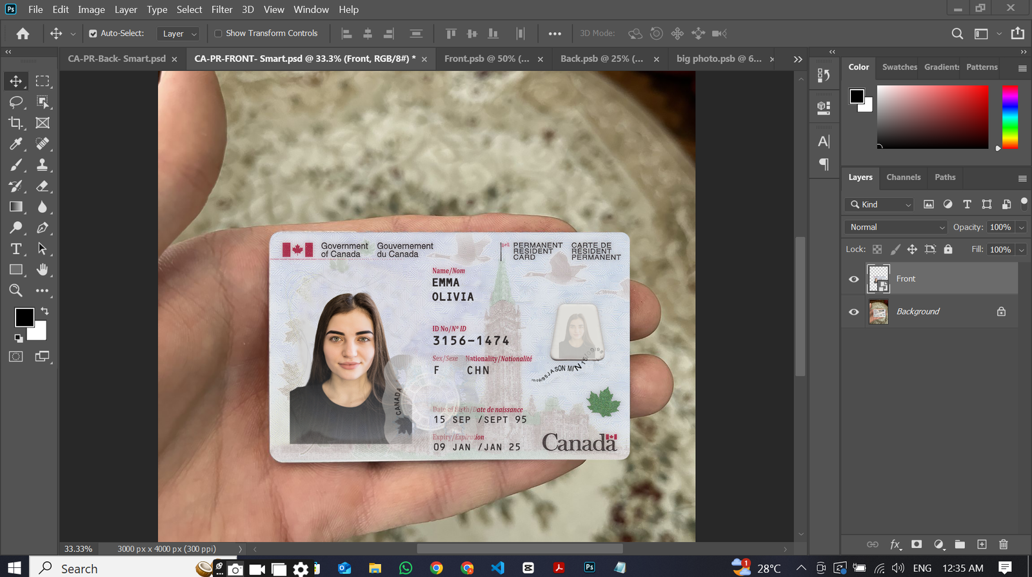The image size is (1032, 577).
Task: Click the Opacity value field
Action: click(1000, 227)
